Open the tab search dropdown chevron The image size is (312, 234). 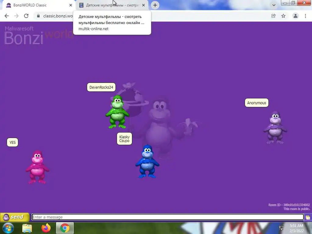274,5
